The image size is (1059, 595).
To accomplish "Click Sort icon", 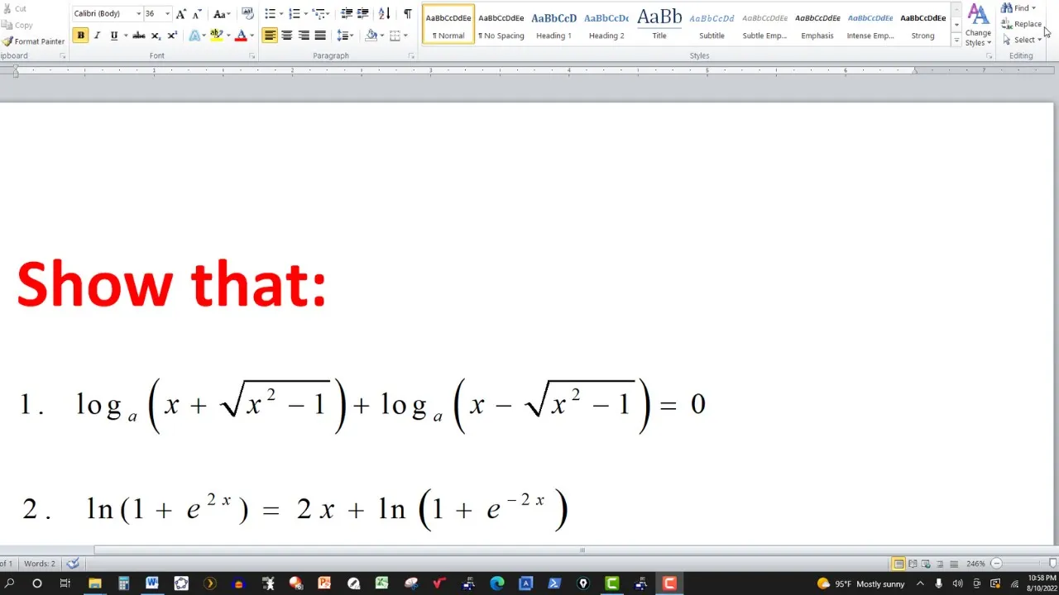I will (x=384, y=14).
